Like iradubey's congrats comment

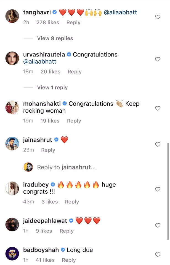click(x=158, y=189)
